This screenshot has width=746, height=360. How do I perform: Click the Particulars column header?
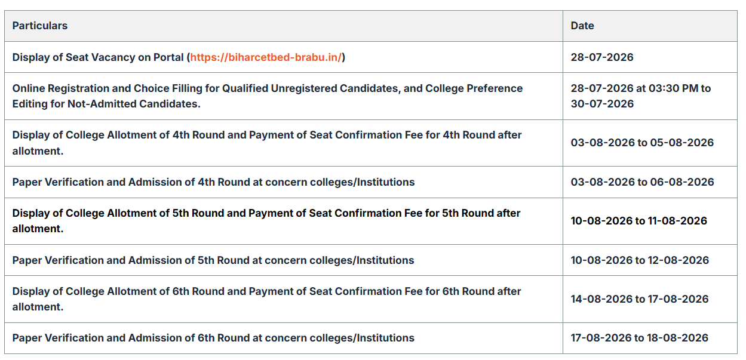pyautogui.click(x=40, y=26)
